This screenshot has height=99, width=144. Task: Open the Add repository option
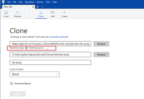[53, 14]
